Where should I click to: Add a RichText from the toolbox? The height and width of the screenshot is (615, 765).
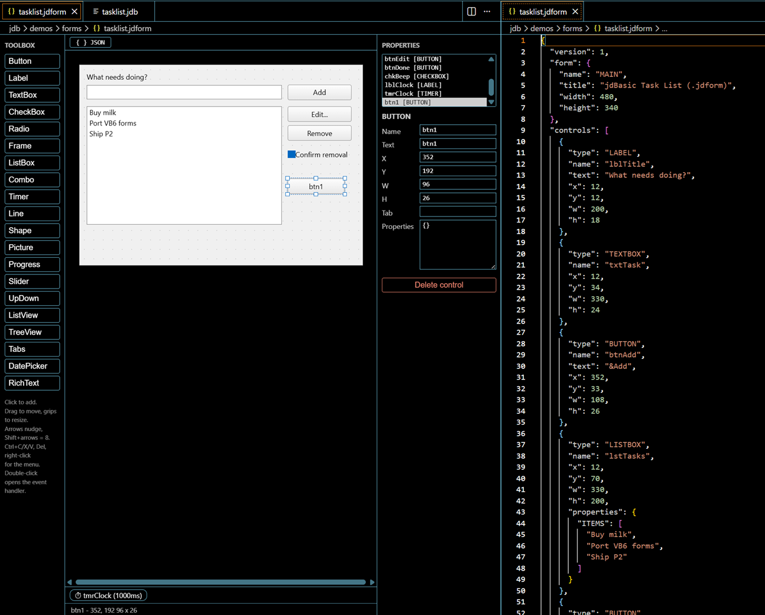(32, 383)
